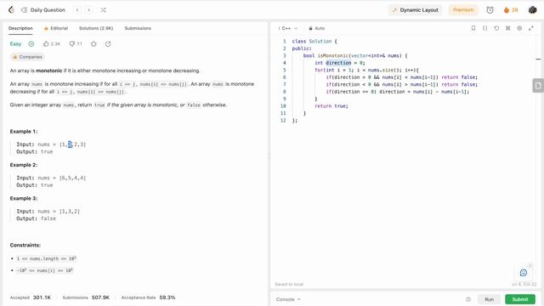
Task: Reset code to default icon
Action: 496,28
